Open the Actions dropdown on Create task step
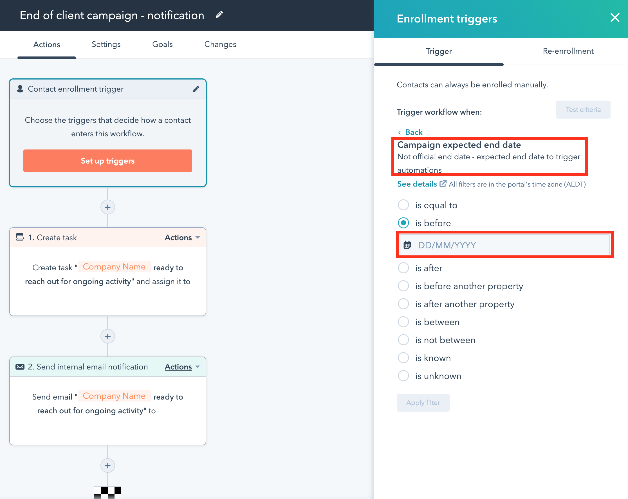Viewport: 628px width, 499px height. click(181, 237)
